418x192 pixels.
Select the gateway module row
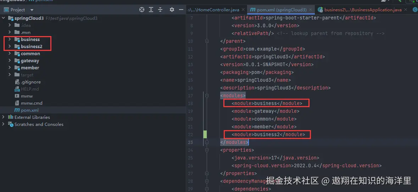point(93,60)
